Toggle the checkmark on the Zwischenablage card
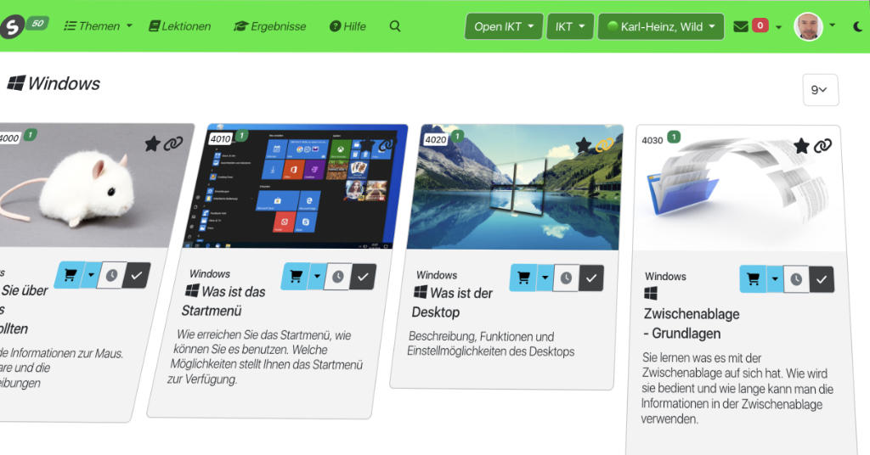This screenshot has width=870, height=455. [x=822, y=279]
